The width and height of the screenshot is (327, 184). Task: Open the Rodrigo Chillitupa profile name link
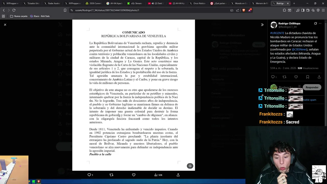289,23
